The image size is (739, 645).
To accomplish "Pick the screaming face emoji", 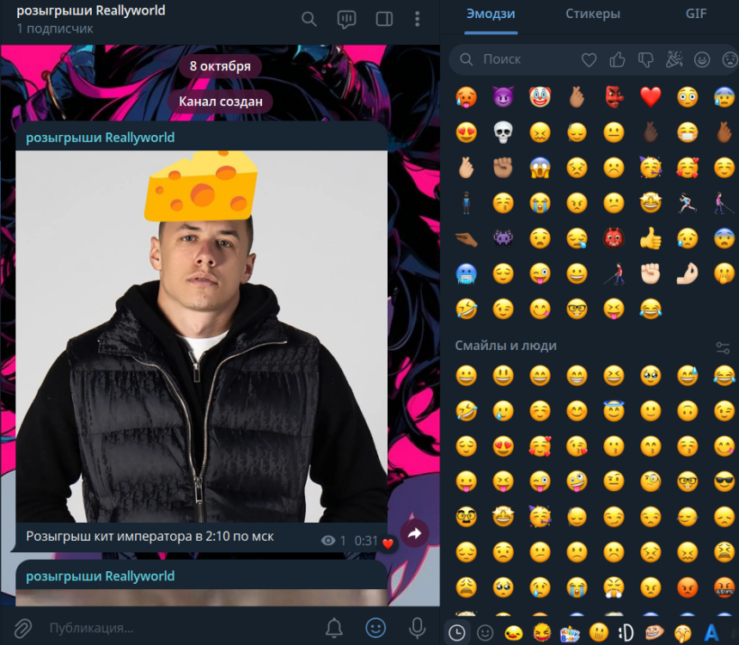I will coord(540,168).
